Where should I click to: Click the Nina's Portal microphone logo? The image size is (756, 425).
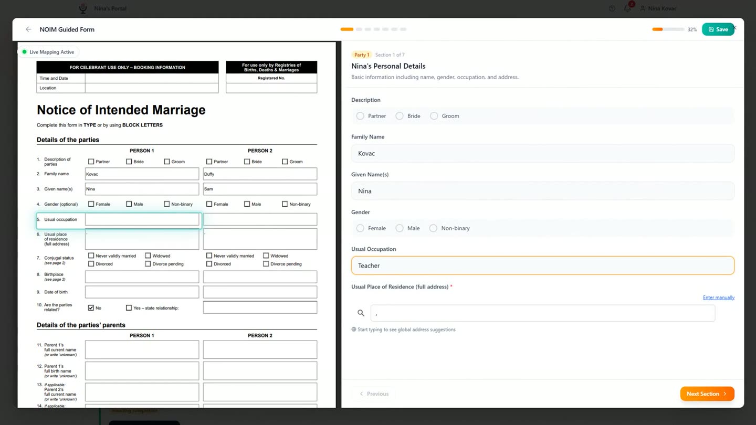(x=83, y=8)
